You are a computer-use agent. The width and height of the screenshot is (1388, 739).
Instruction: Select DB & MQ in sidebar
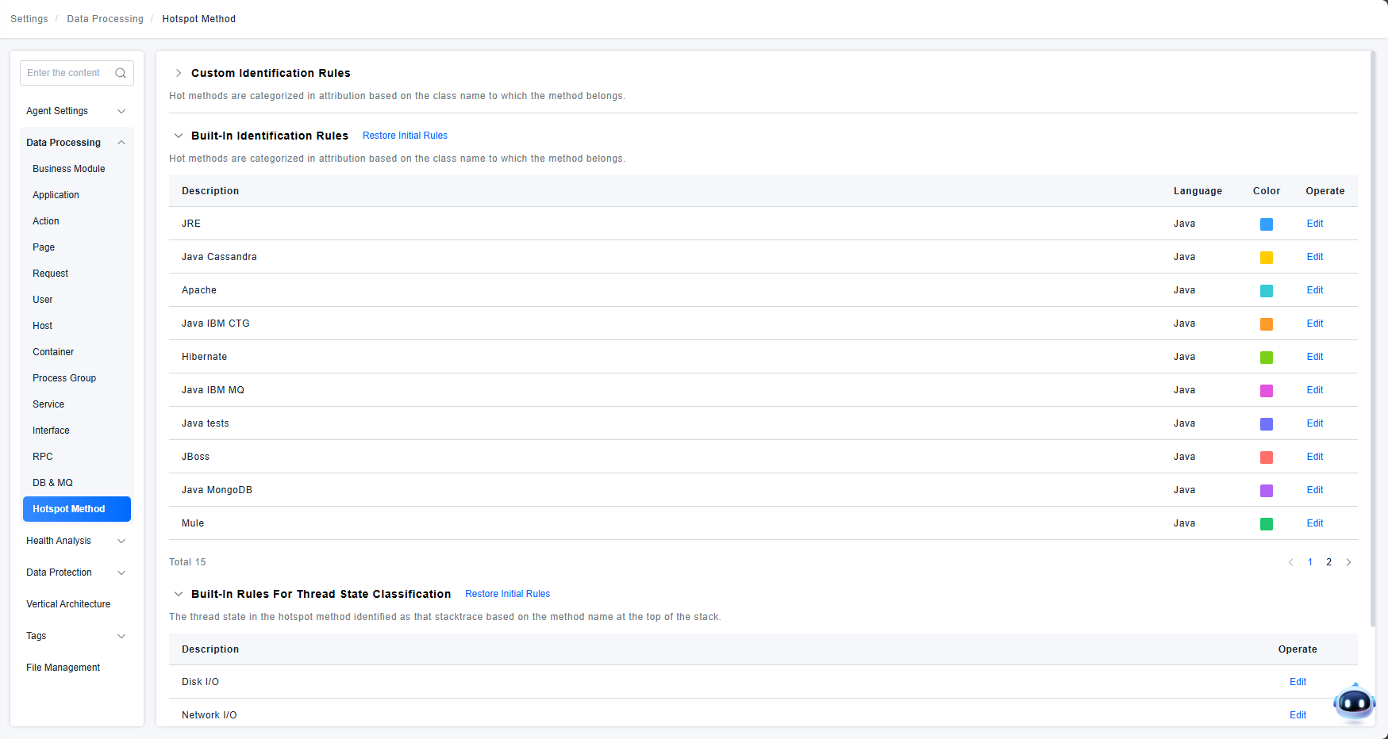pos(52,483)
